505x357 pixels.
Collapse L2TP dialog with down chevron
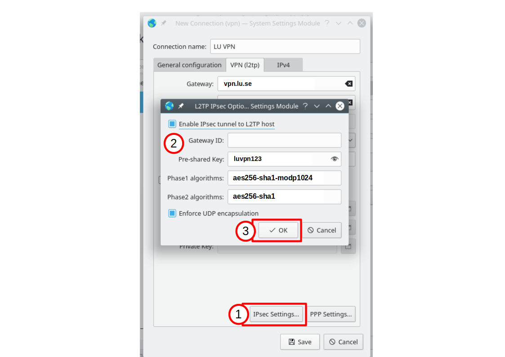click(317, 106)
